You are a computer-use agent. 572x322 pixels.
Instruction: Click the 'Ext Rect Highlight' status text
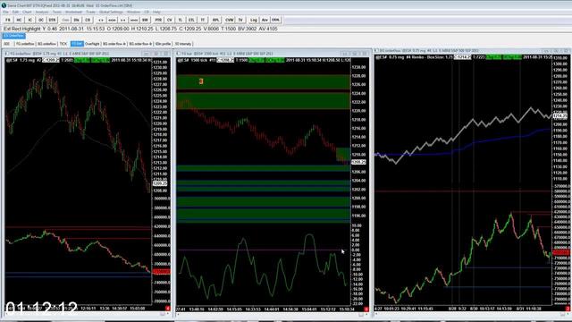pyautogui.click(x=21, y=29)
